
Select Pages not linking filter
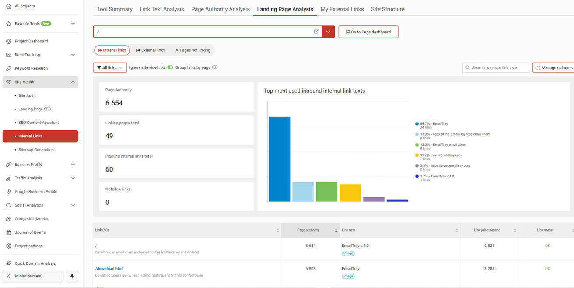192,50
